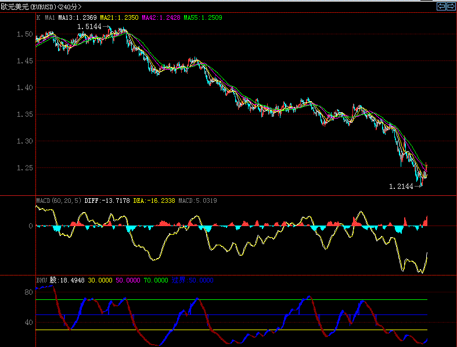Click the MA1 indicator label

50,18
